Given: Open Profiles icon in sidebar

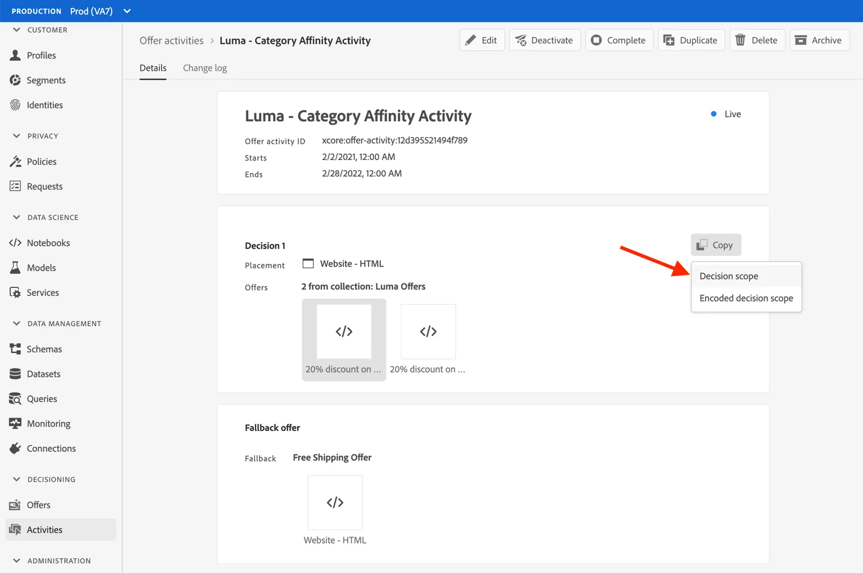Looking at the screenshot, I should pyautogui.click(x=15, y=55).
